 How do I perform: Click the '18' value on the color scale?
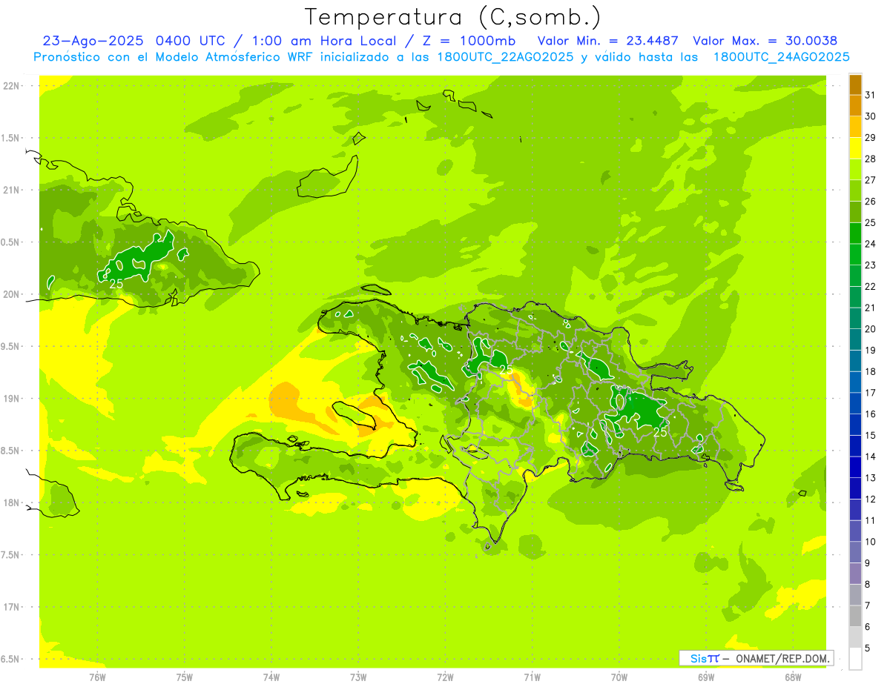point(871,371)
